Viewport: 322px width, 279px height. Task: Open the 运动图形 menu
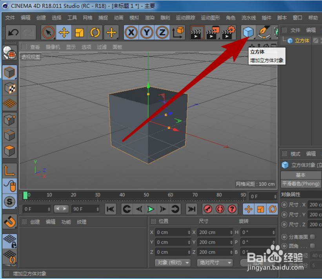click(211, 18)
